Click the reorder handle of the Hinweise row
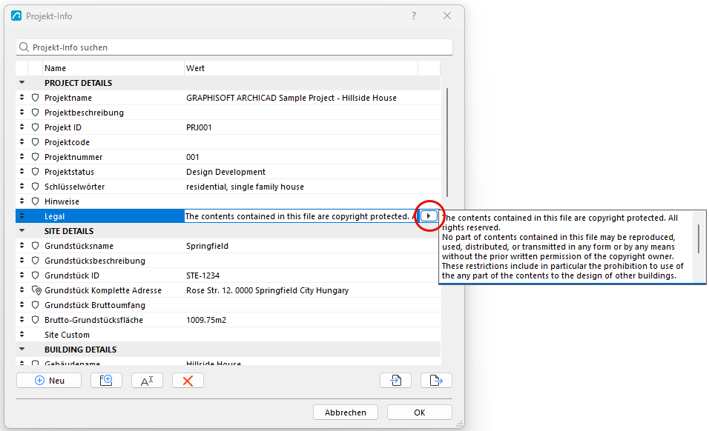This screenshot has height=431, width=709. pos(22,201)
